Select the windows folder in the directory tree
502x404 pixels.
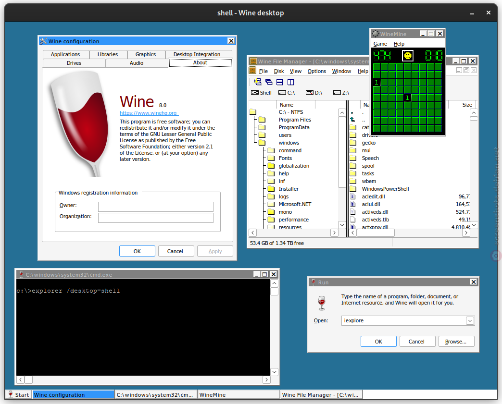coord(289,143)
